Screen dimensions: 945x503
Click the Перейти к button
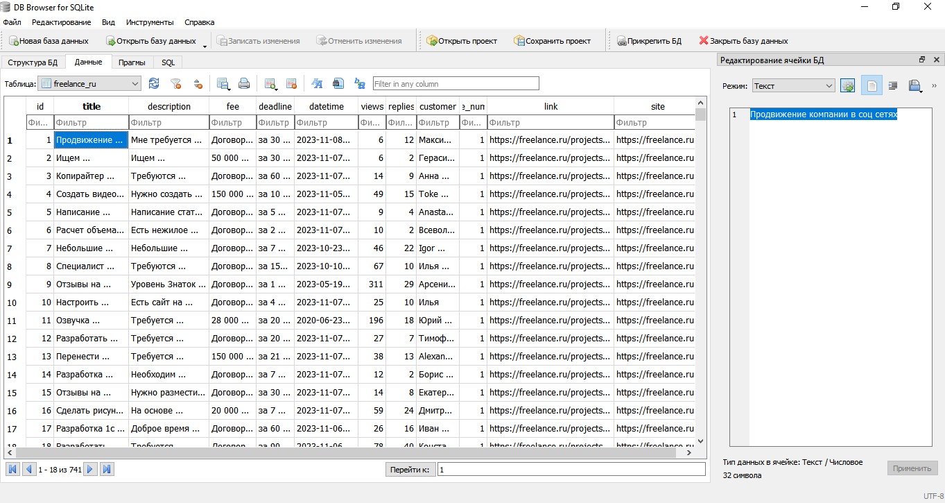pos(410,470)
